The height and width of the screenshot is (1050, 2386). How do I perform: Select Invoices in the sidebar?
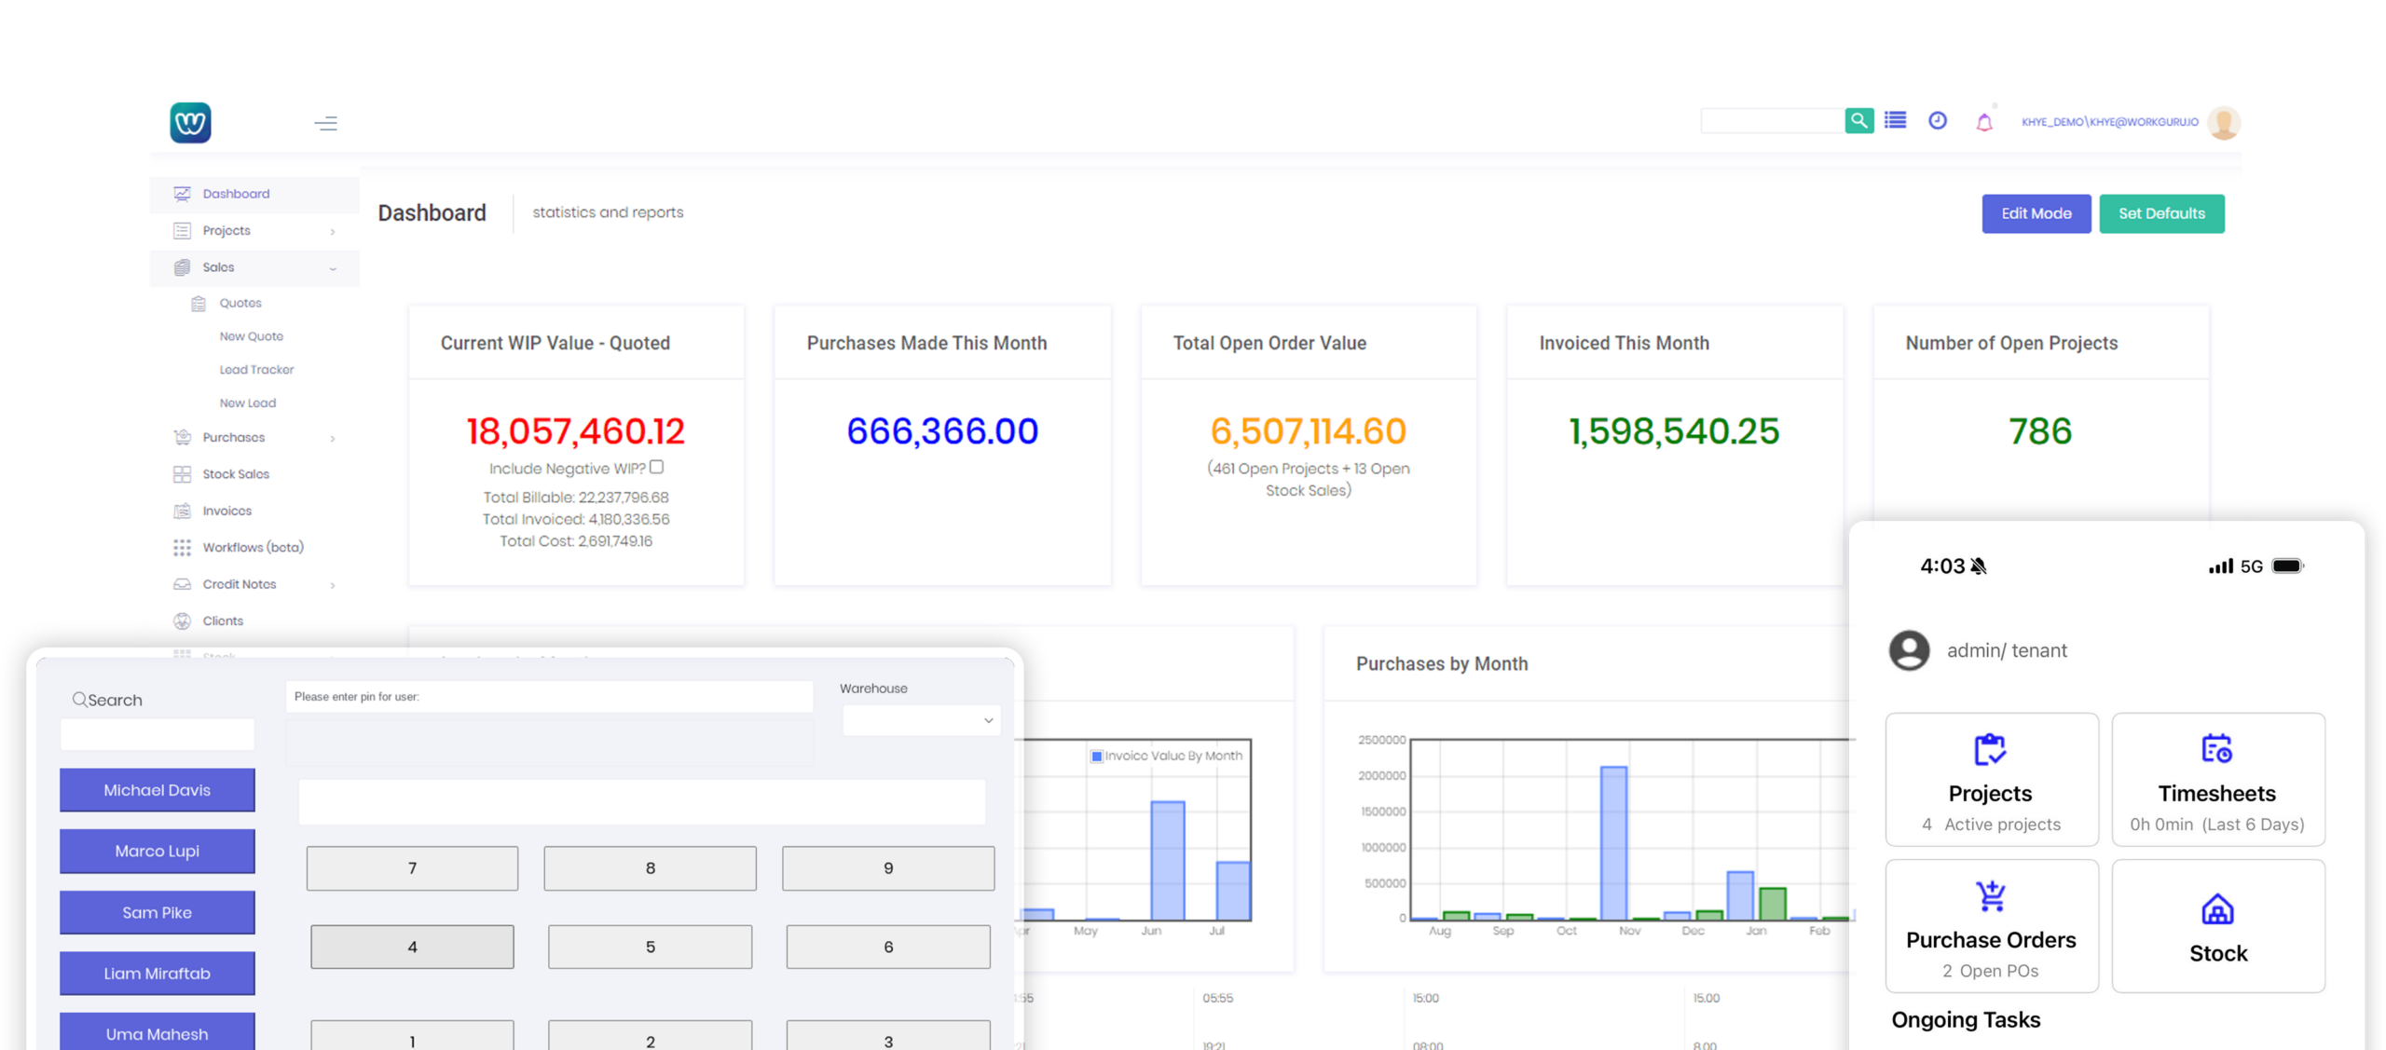click(x=227, y=511)
